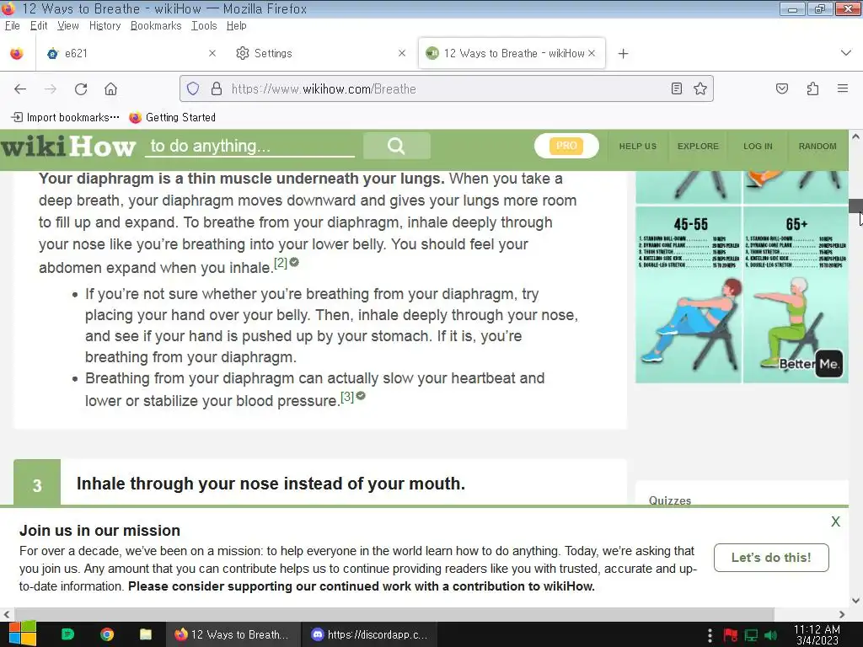Show site security padlock info

[x=217, y=88]
